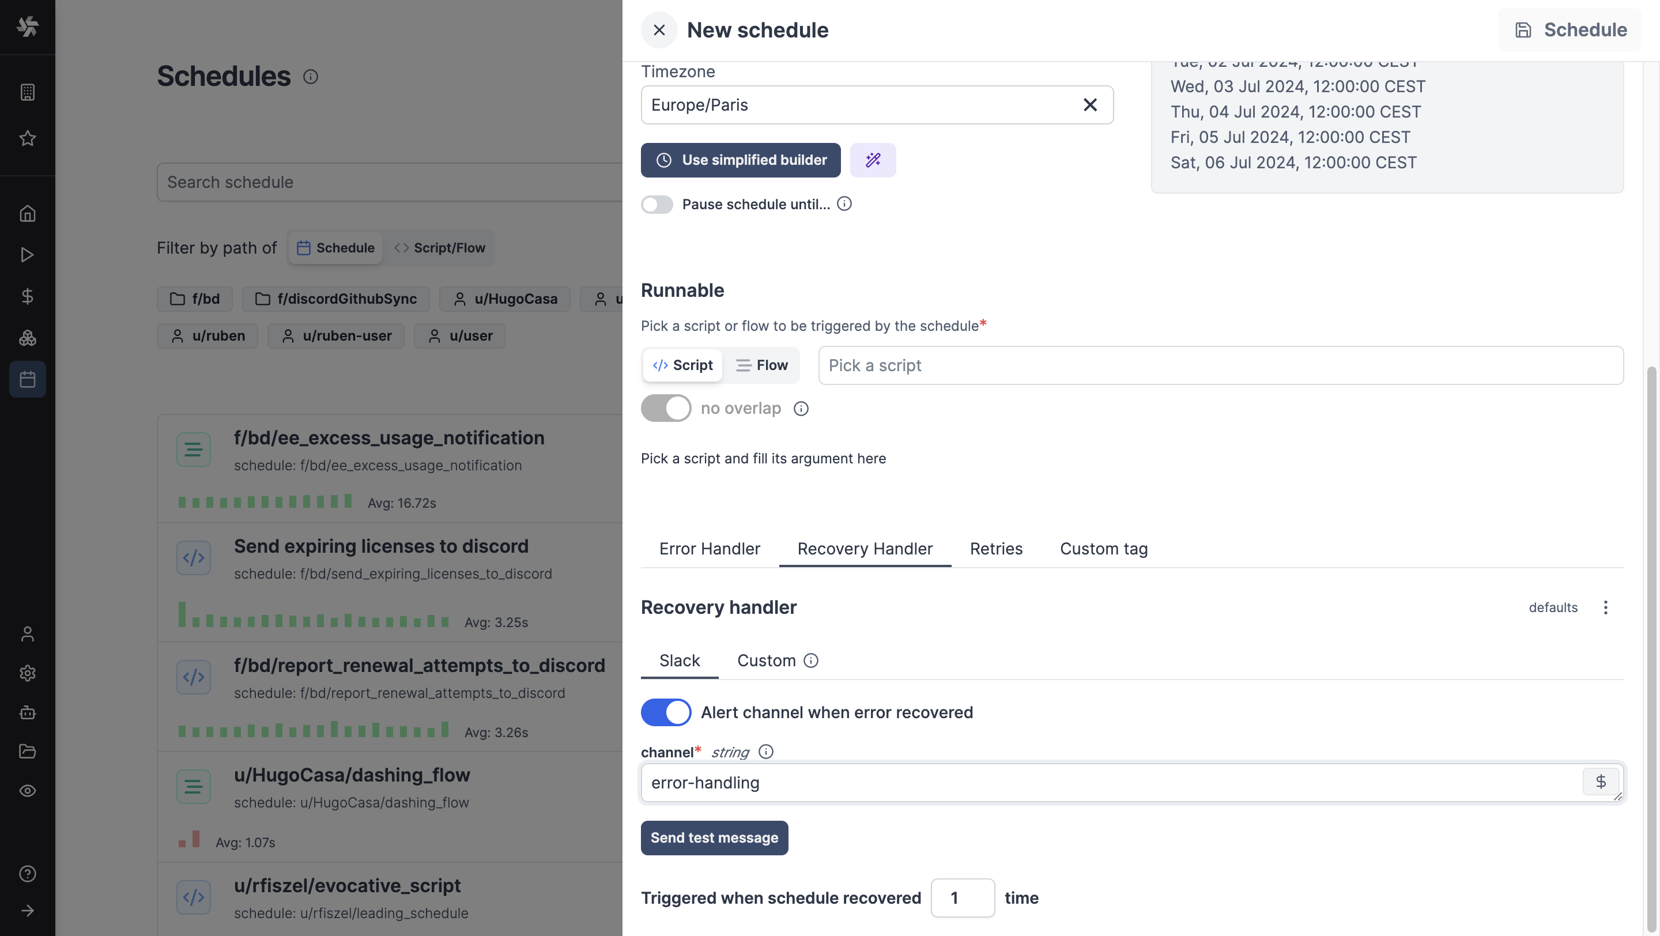Click the magic wand AI builder icon
The image size is (1660, 936).
873,160
